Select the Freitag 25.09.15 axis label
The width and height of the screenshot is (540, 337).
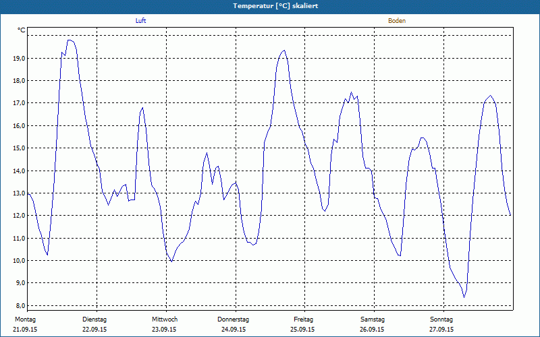click(x=303, y=324)
